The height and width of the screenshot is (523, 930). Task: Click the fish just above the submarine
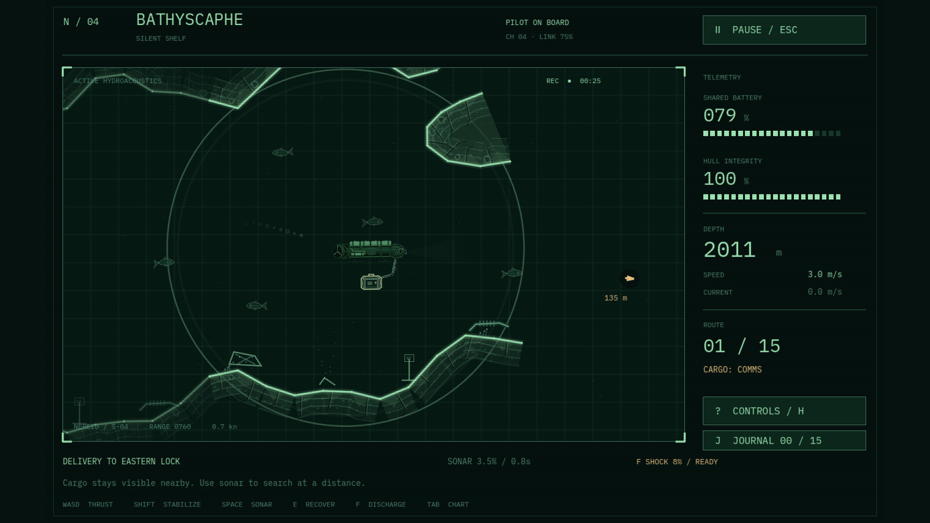point(372,222)
